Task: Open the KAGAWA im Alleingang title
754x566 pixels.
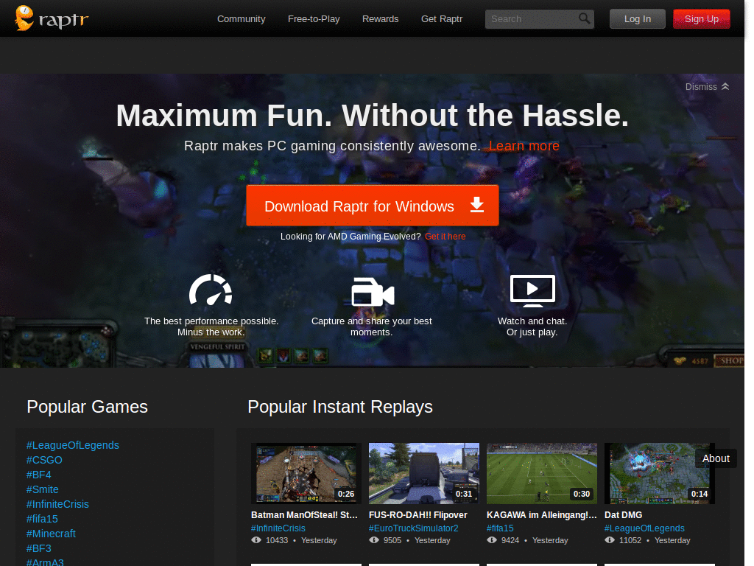Action: pos(541,515)
